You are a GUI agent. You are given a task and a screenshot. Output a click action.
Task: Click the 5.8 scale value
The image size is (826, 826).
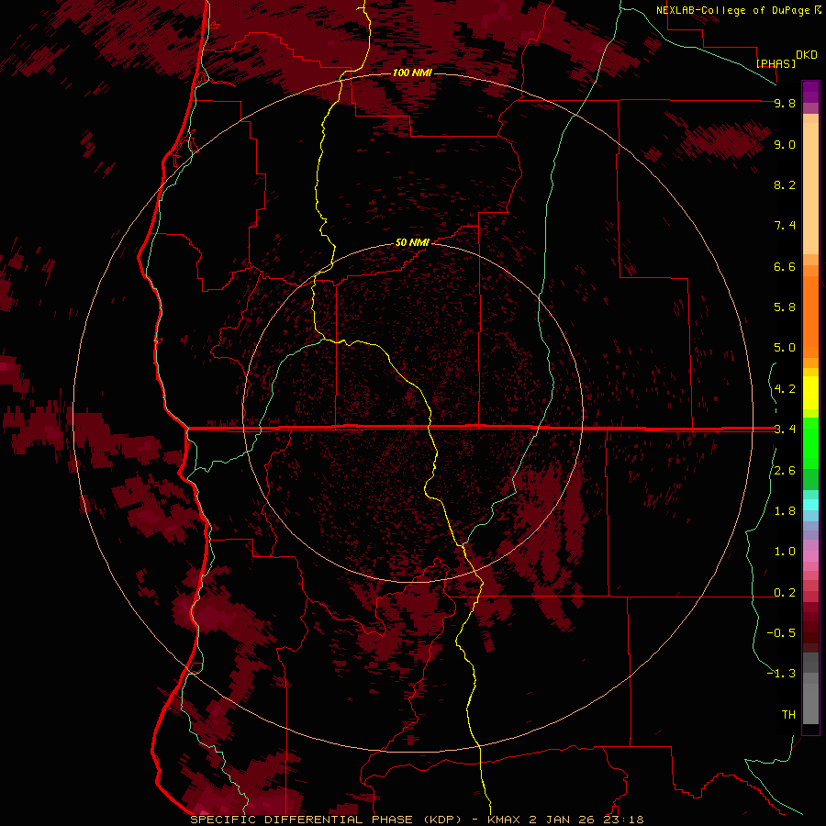[x=785, y=307]
